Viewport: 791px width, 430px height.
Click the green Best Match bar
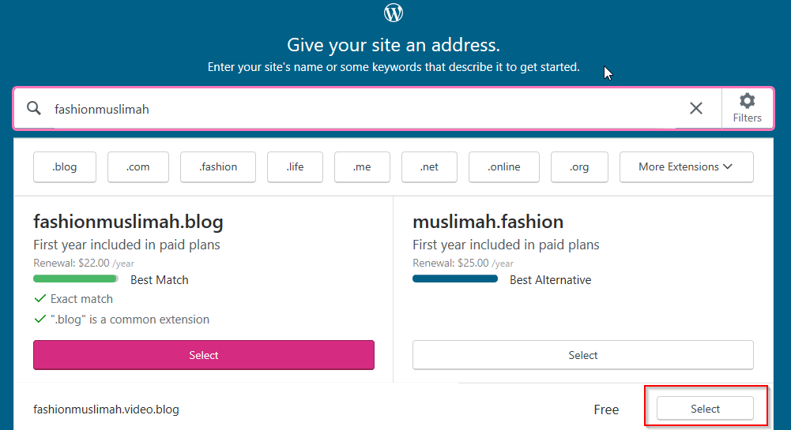tap(76, 279)
